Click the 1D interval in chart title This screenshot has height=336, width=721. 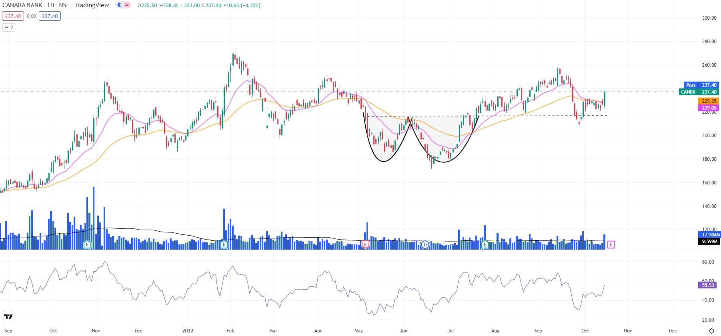pyautogui.click(x=50, y=5)
